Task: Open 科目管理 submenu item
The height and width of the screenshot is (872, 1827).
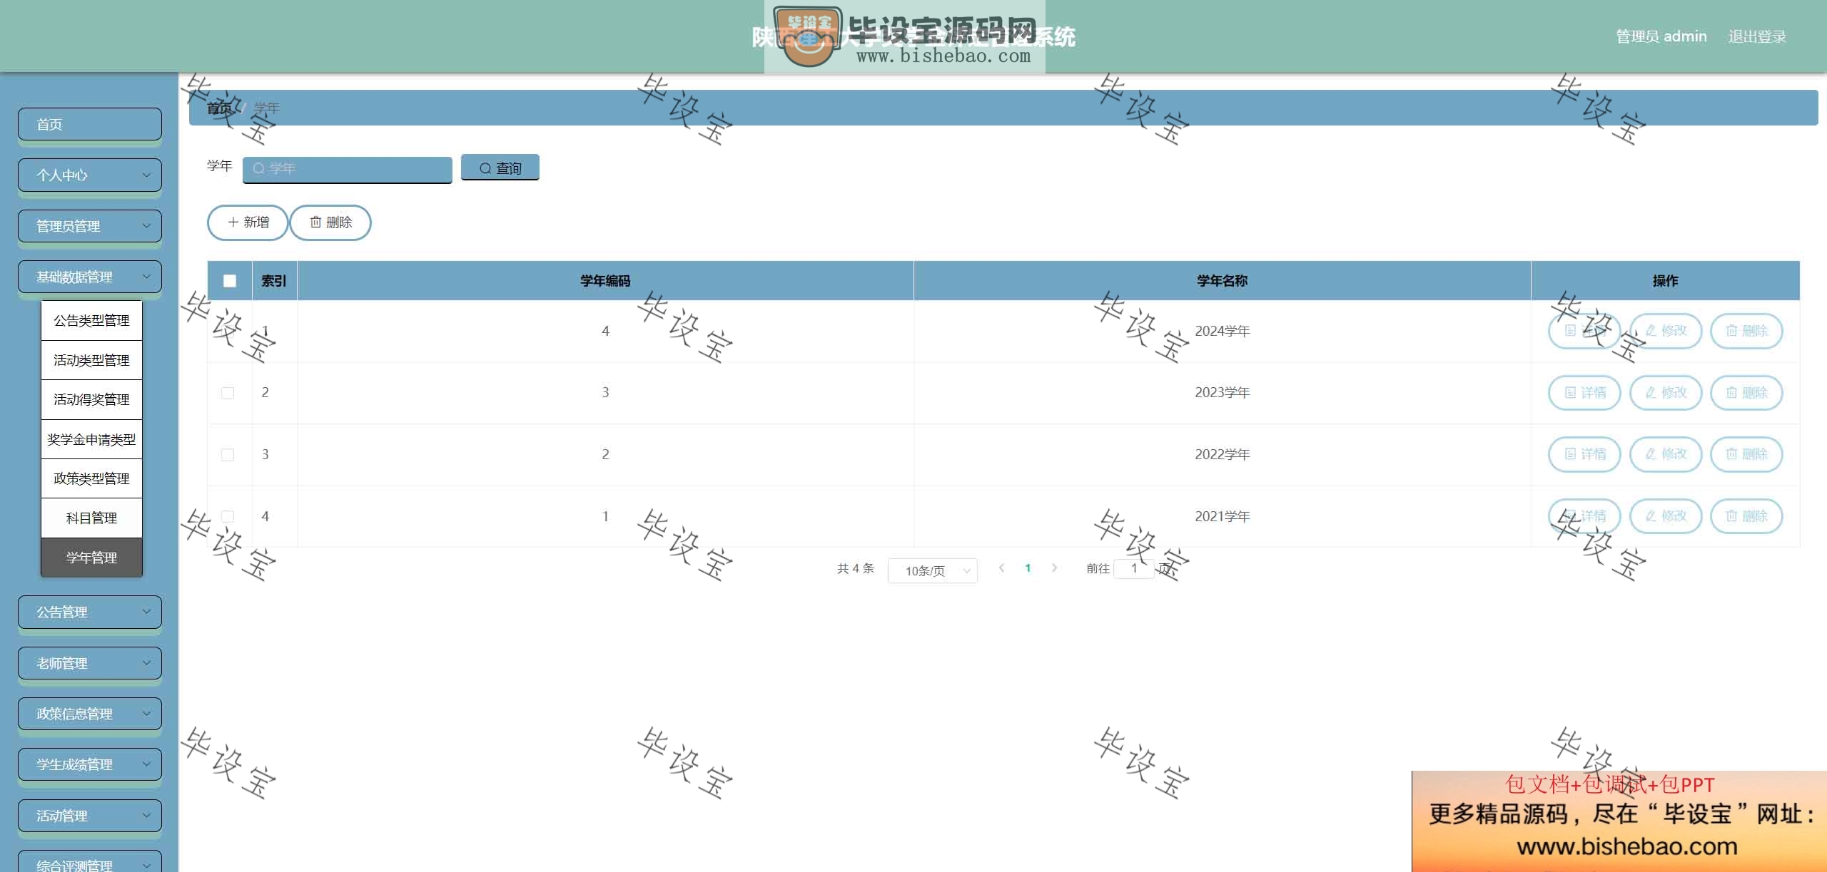Action: [91, 518]
